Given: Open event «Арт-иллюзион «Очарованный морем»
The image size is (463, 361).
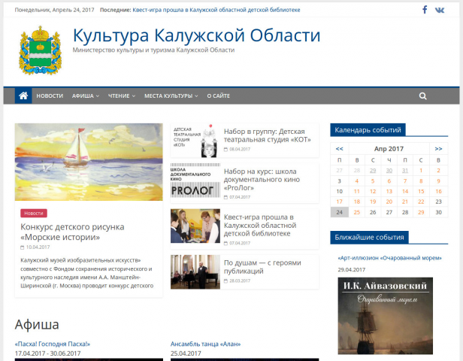Looking at the screenshot, I should 390,258.
